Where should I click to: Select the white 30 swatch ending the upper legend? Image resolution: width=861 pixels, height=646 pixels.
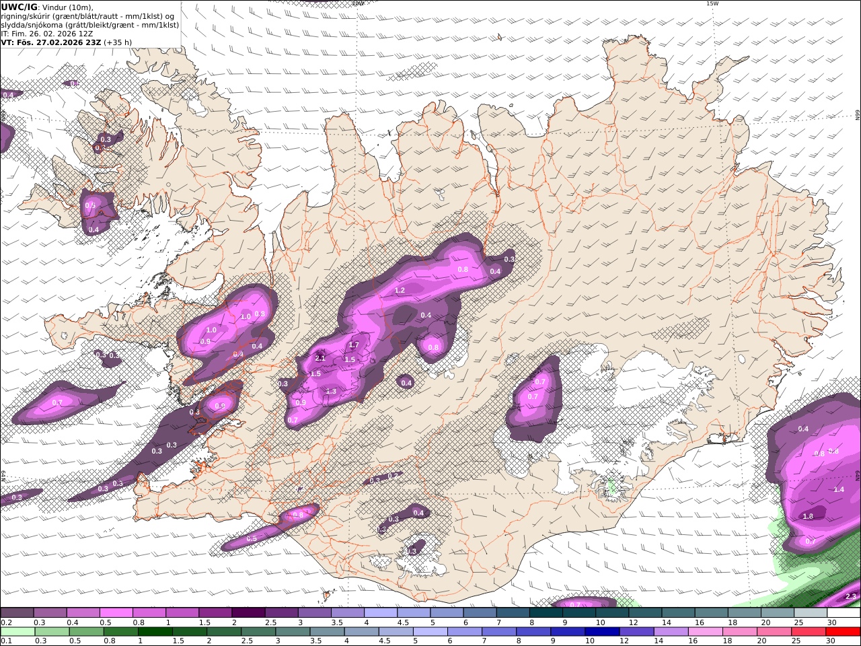[x=844, y=613]
